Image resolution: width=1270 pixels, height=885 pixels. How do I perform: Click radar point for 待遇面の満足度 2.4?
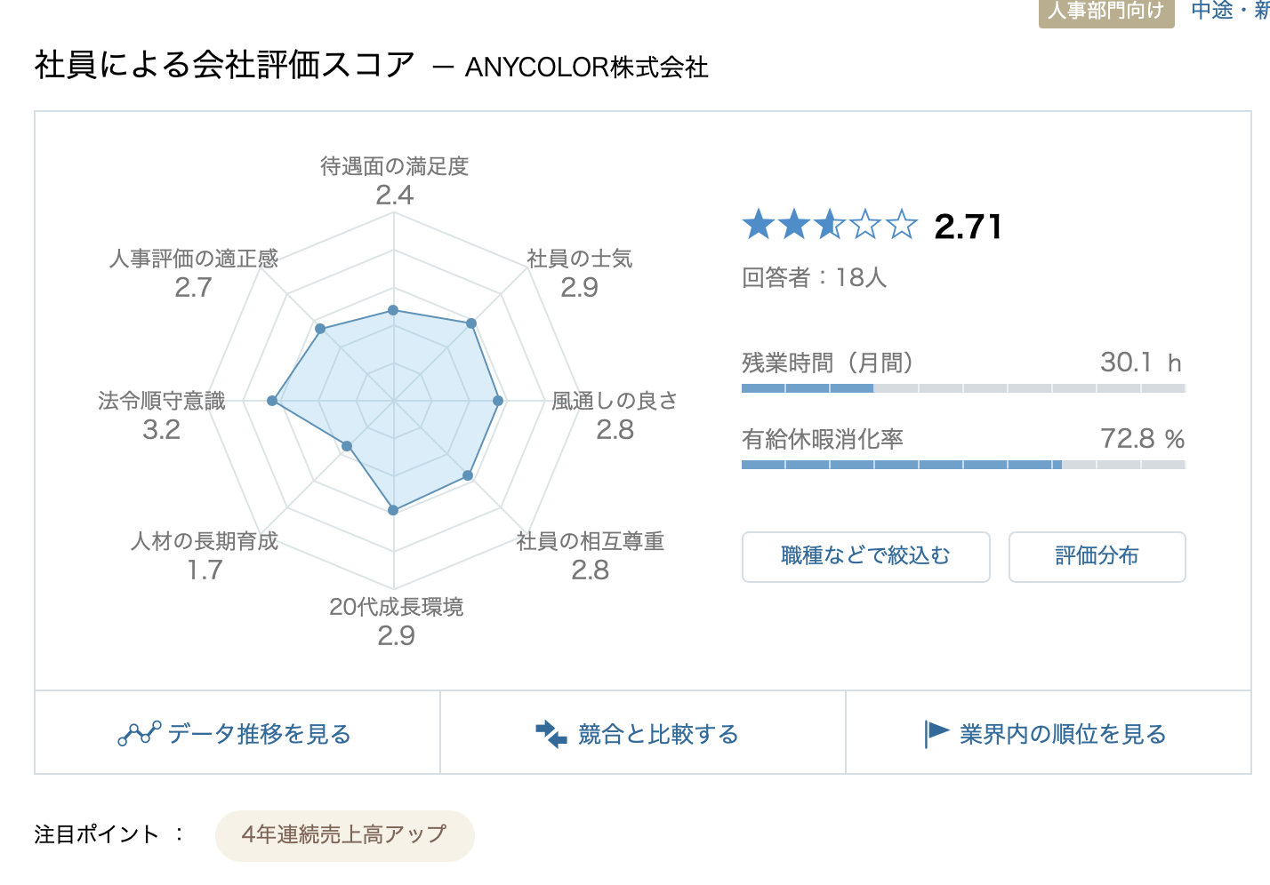394,310
